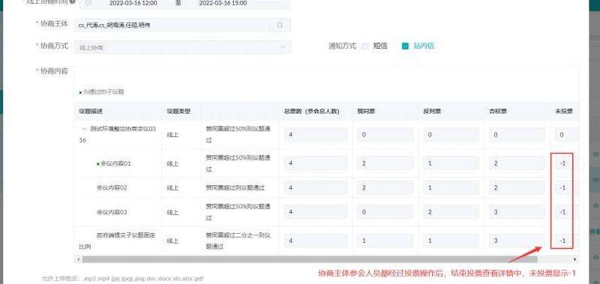Click the 协商内容 field label
The image size is (600, 284).
pyautogui.click(x=54, y=71)
